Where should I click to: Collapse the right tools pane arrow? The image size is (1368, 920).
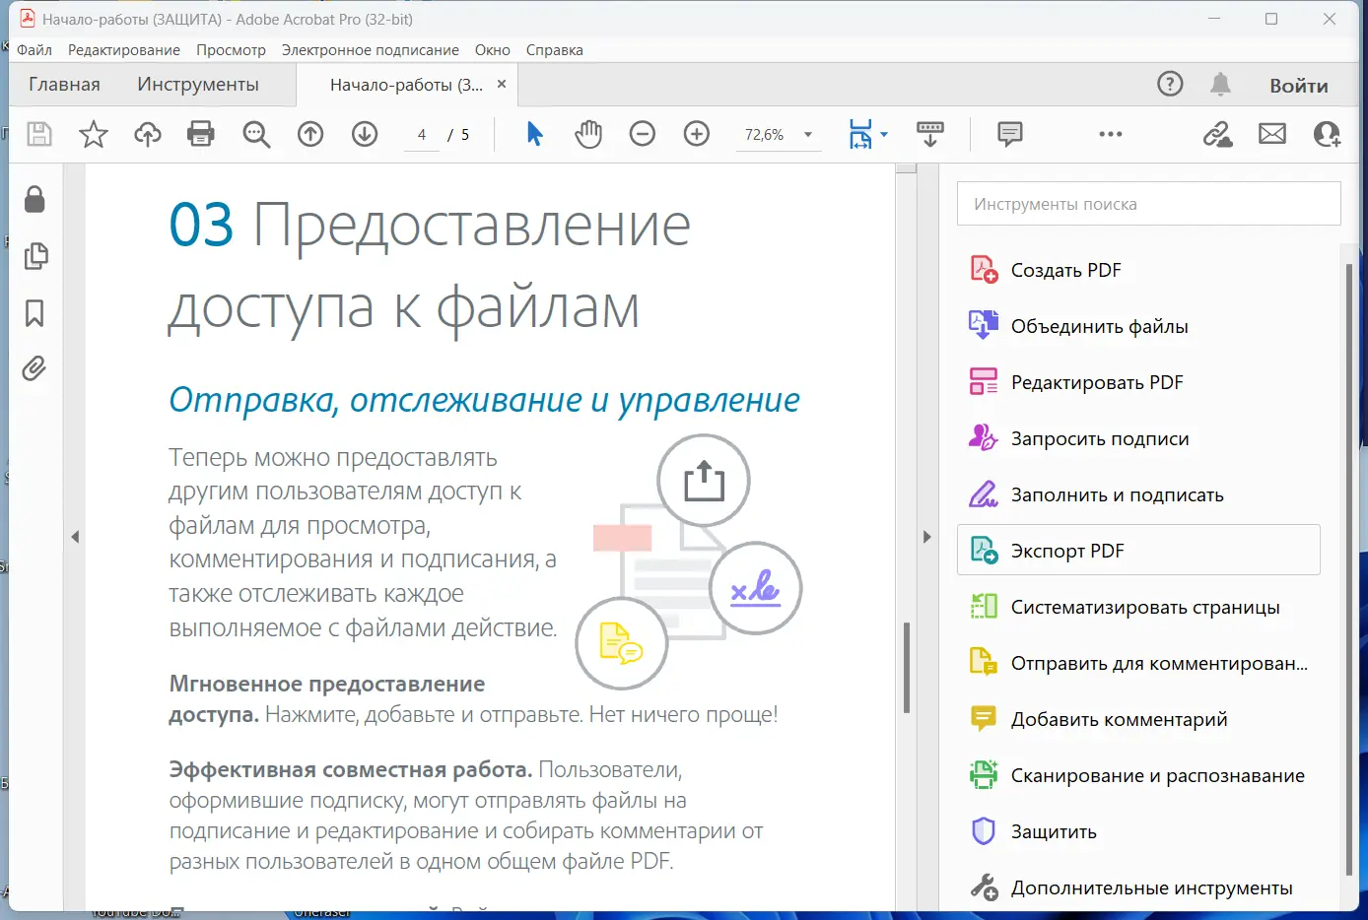coord(926,537)
